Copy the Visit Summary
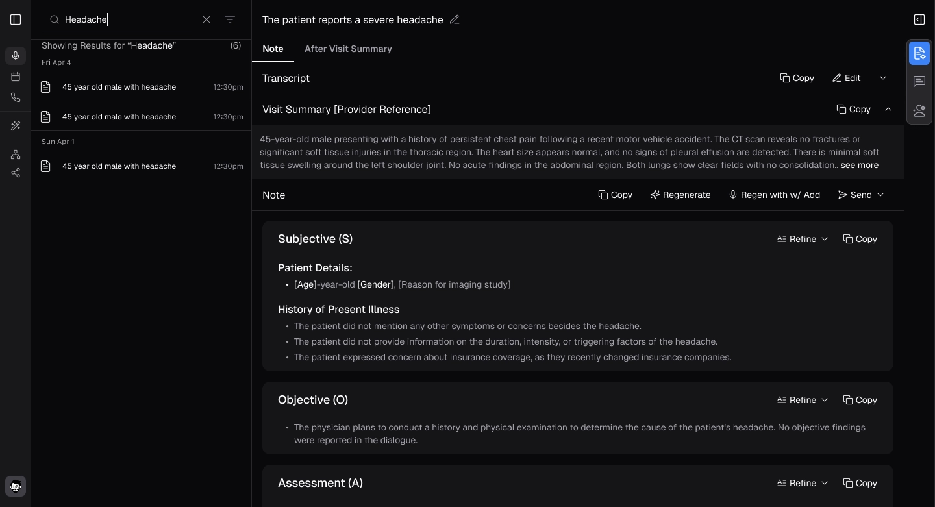Screen dimensions: 935x507 pyautogui.click(x=853, y=109)
